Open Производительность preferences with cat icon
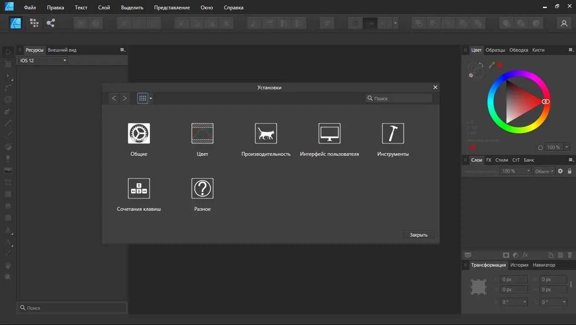 [266, 140]
